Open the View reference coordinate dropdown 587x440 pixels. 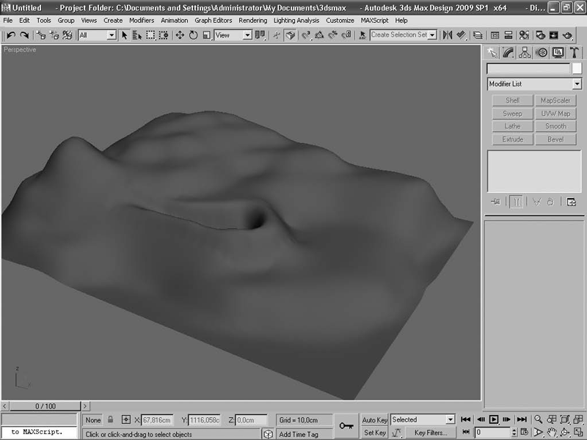[247, 35]
